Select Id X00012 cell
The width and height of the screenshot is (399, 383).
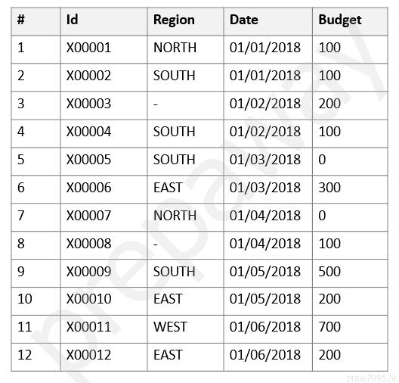(x=104, y=357)
